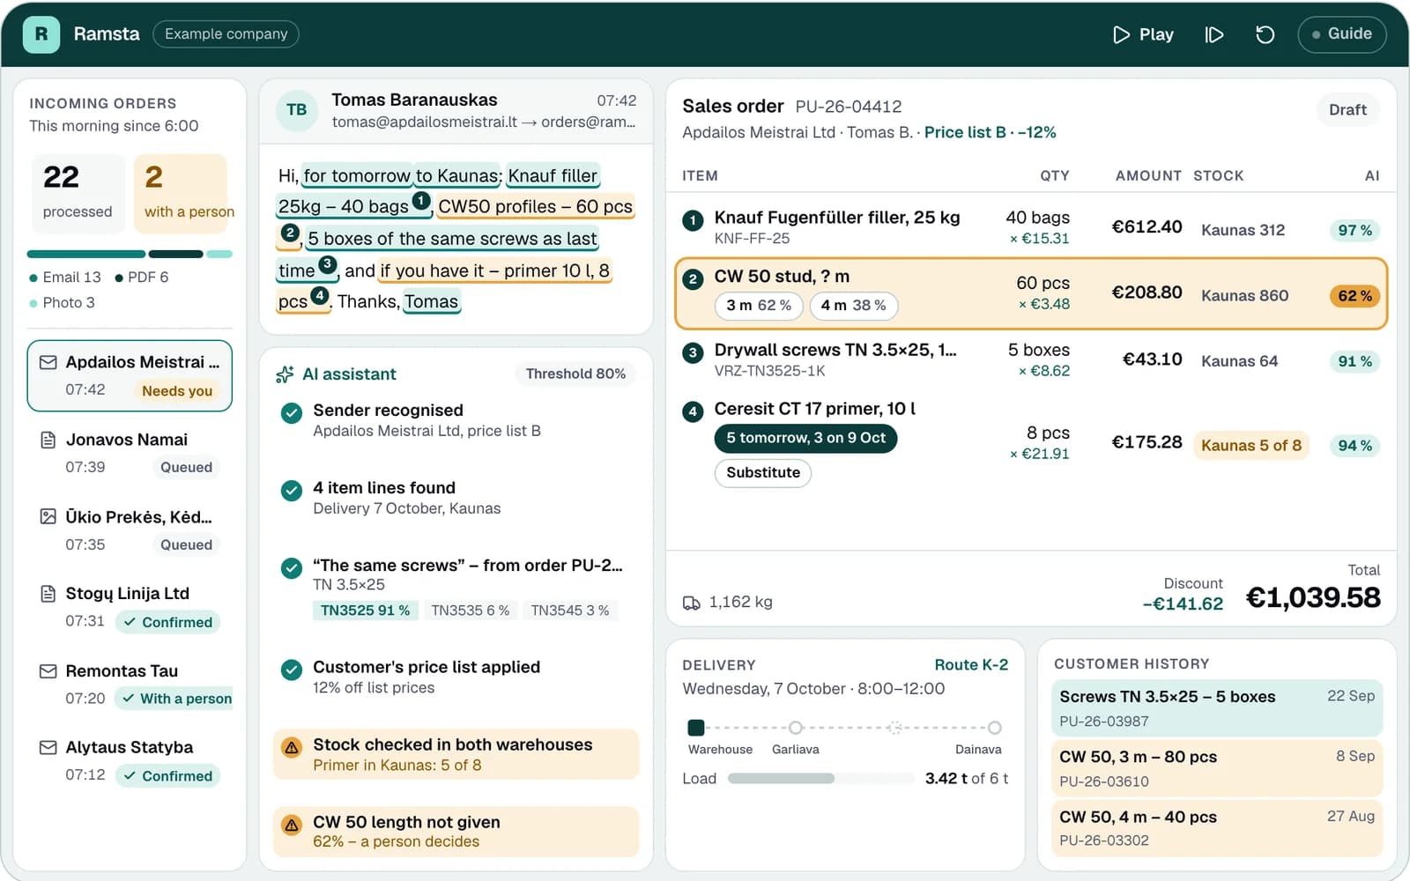The width and height of the screenshot is (1410, 881).
Task: Click the Play button
Action: [1143, 34]
